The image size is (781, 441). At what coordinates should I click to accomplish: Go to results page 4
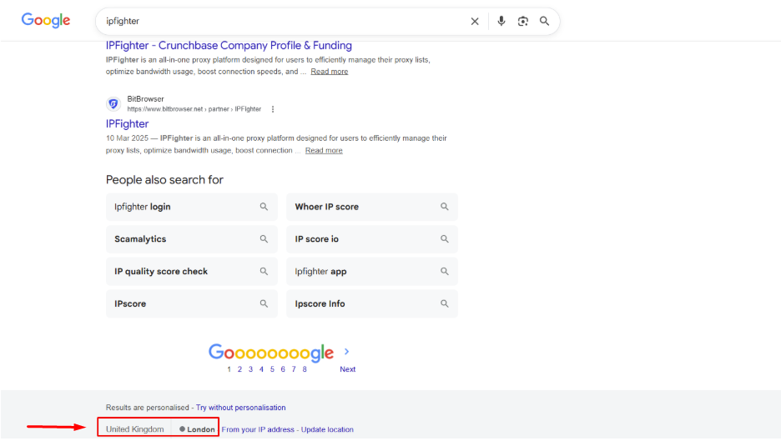click(261, 369)
